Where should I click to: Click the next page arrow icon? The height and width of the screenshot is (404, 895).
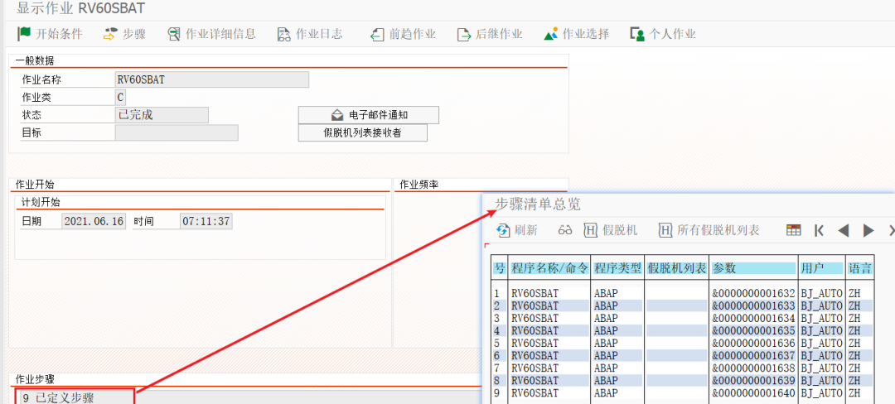[x=868, y=230]
